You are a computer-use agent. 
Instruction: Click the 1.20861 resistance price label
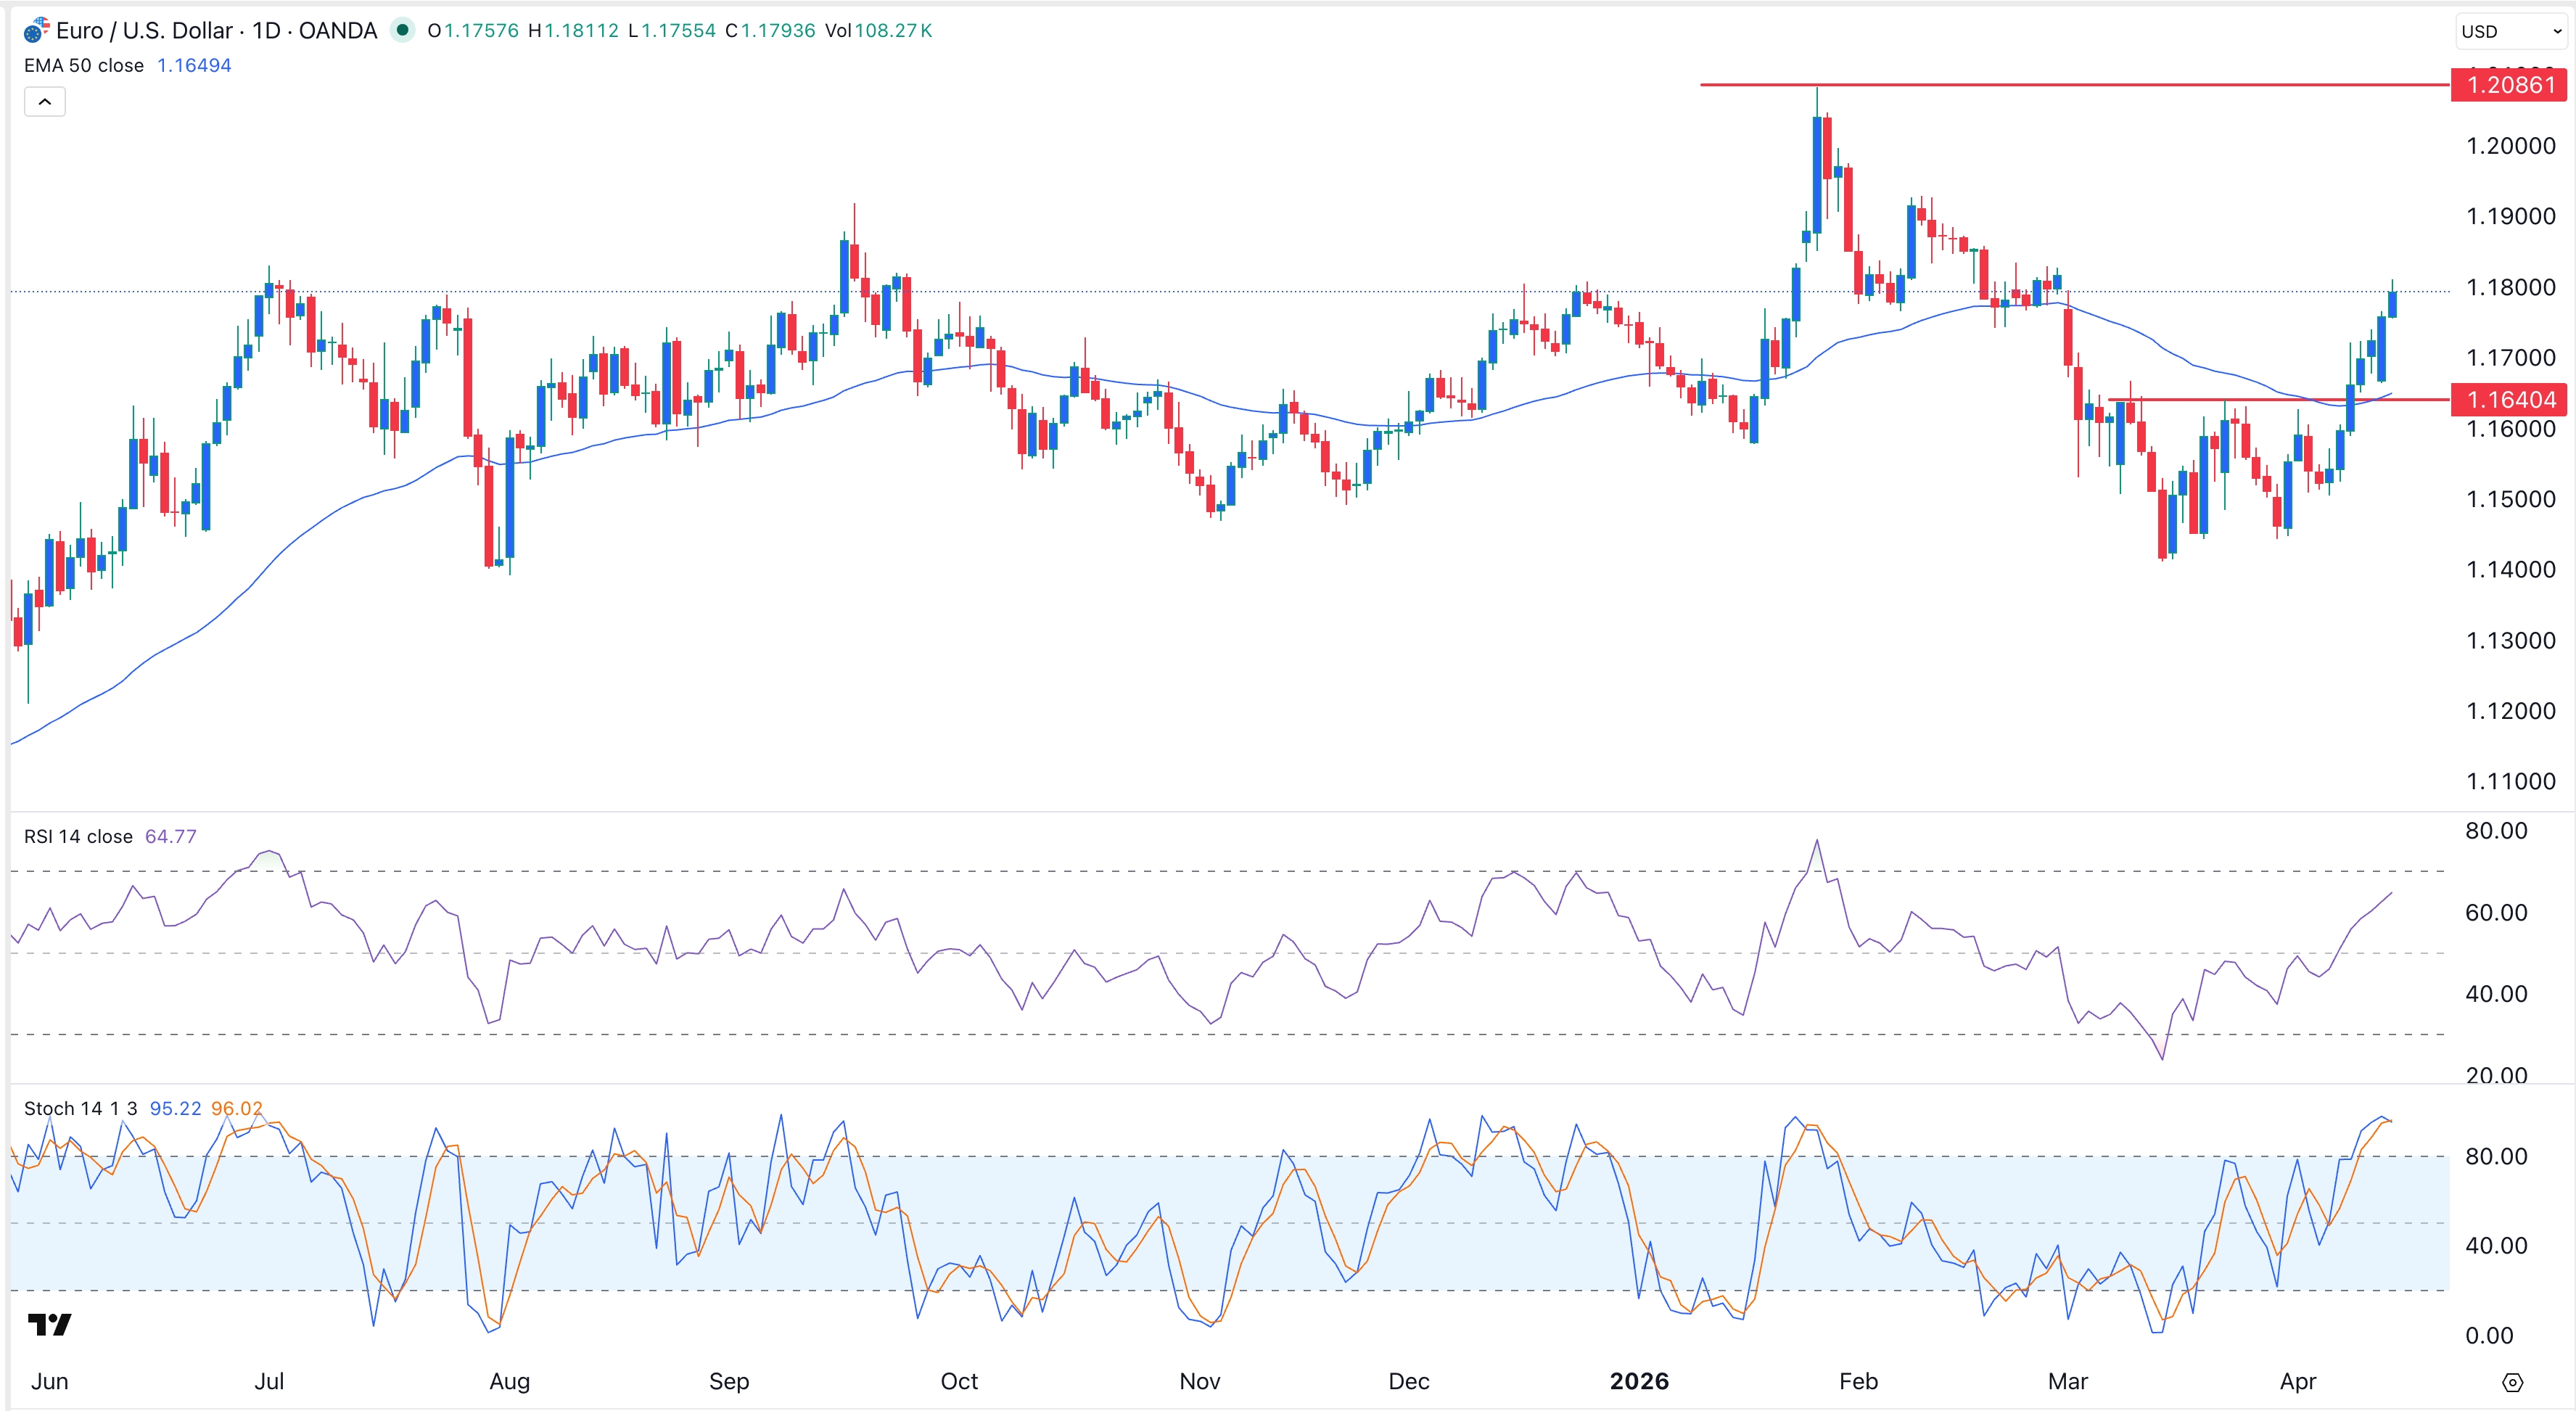pyautogui.click(x=2508, y=85)
